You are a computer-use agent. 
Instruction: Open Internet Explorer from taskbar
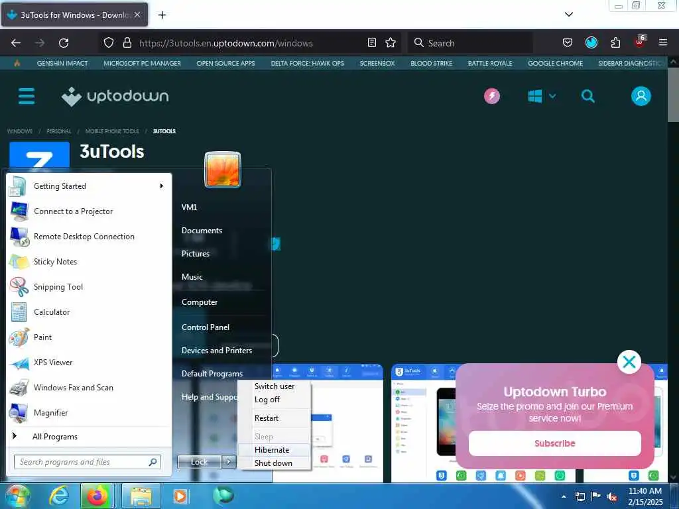tap(58, 496)
